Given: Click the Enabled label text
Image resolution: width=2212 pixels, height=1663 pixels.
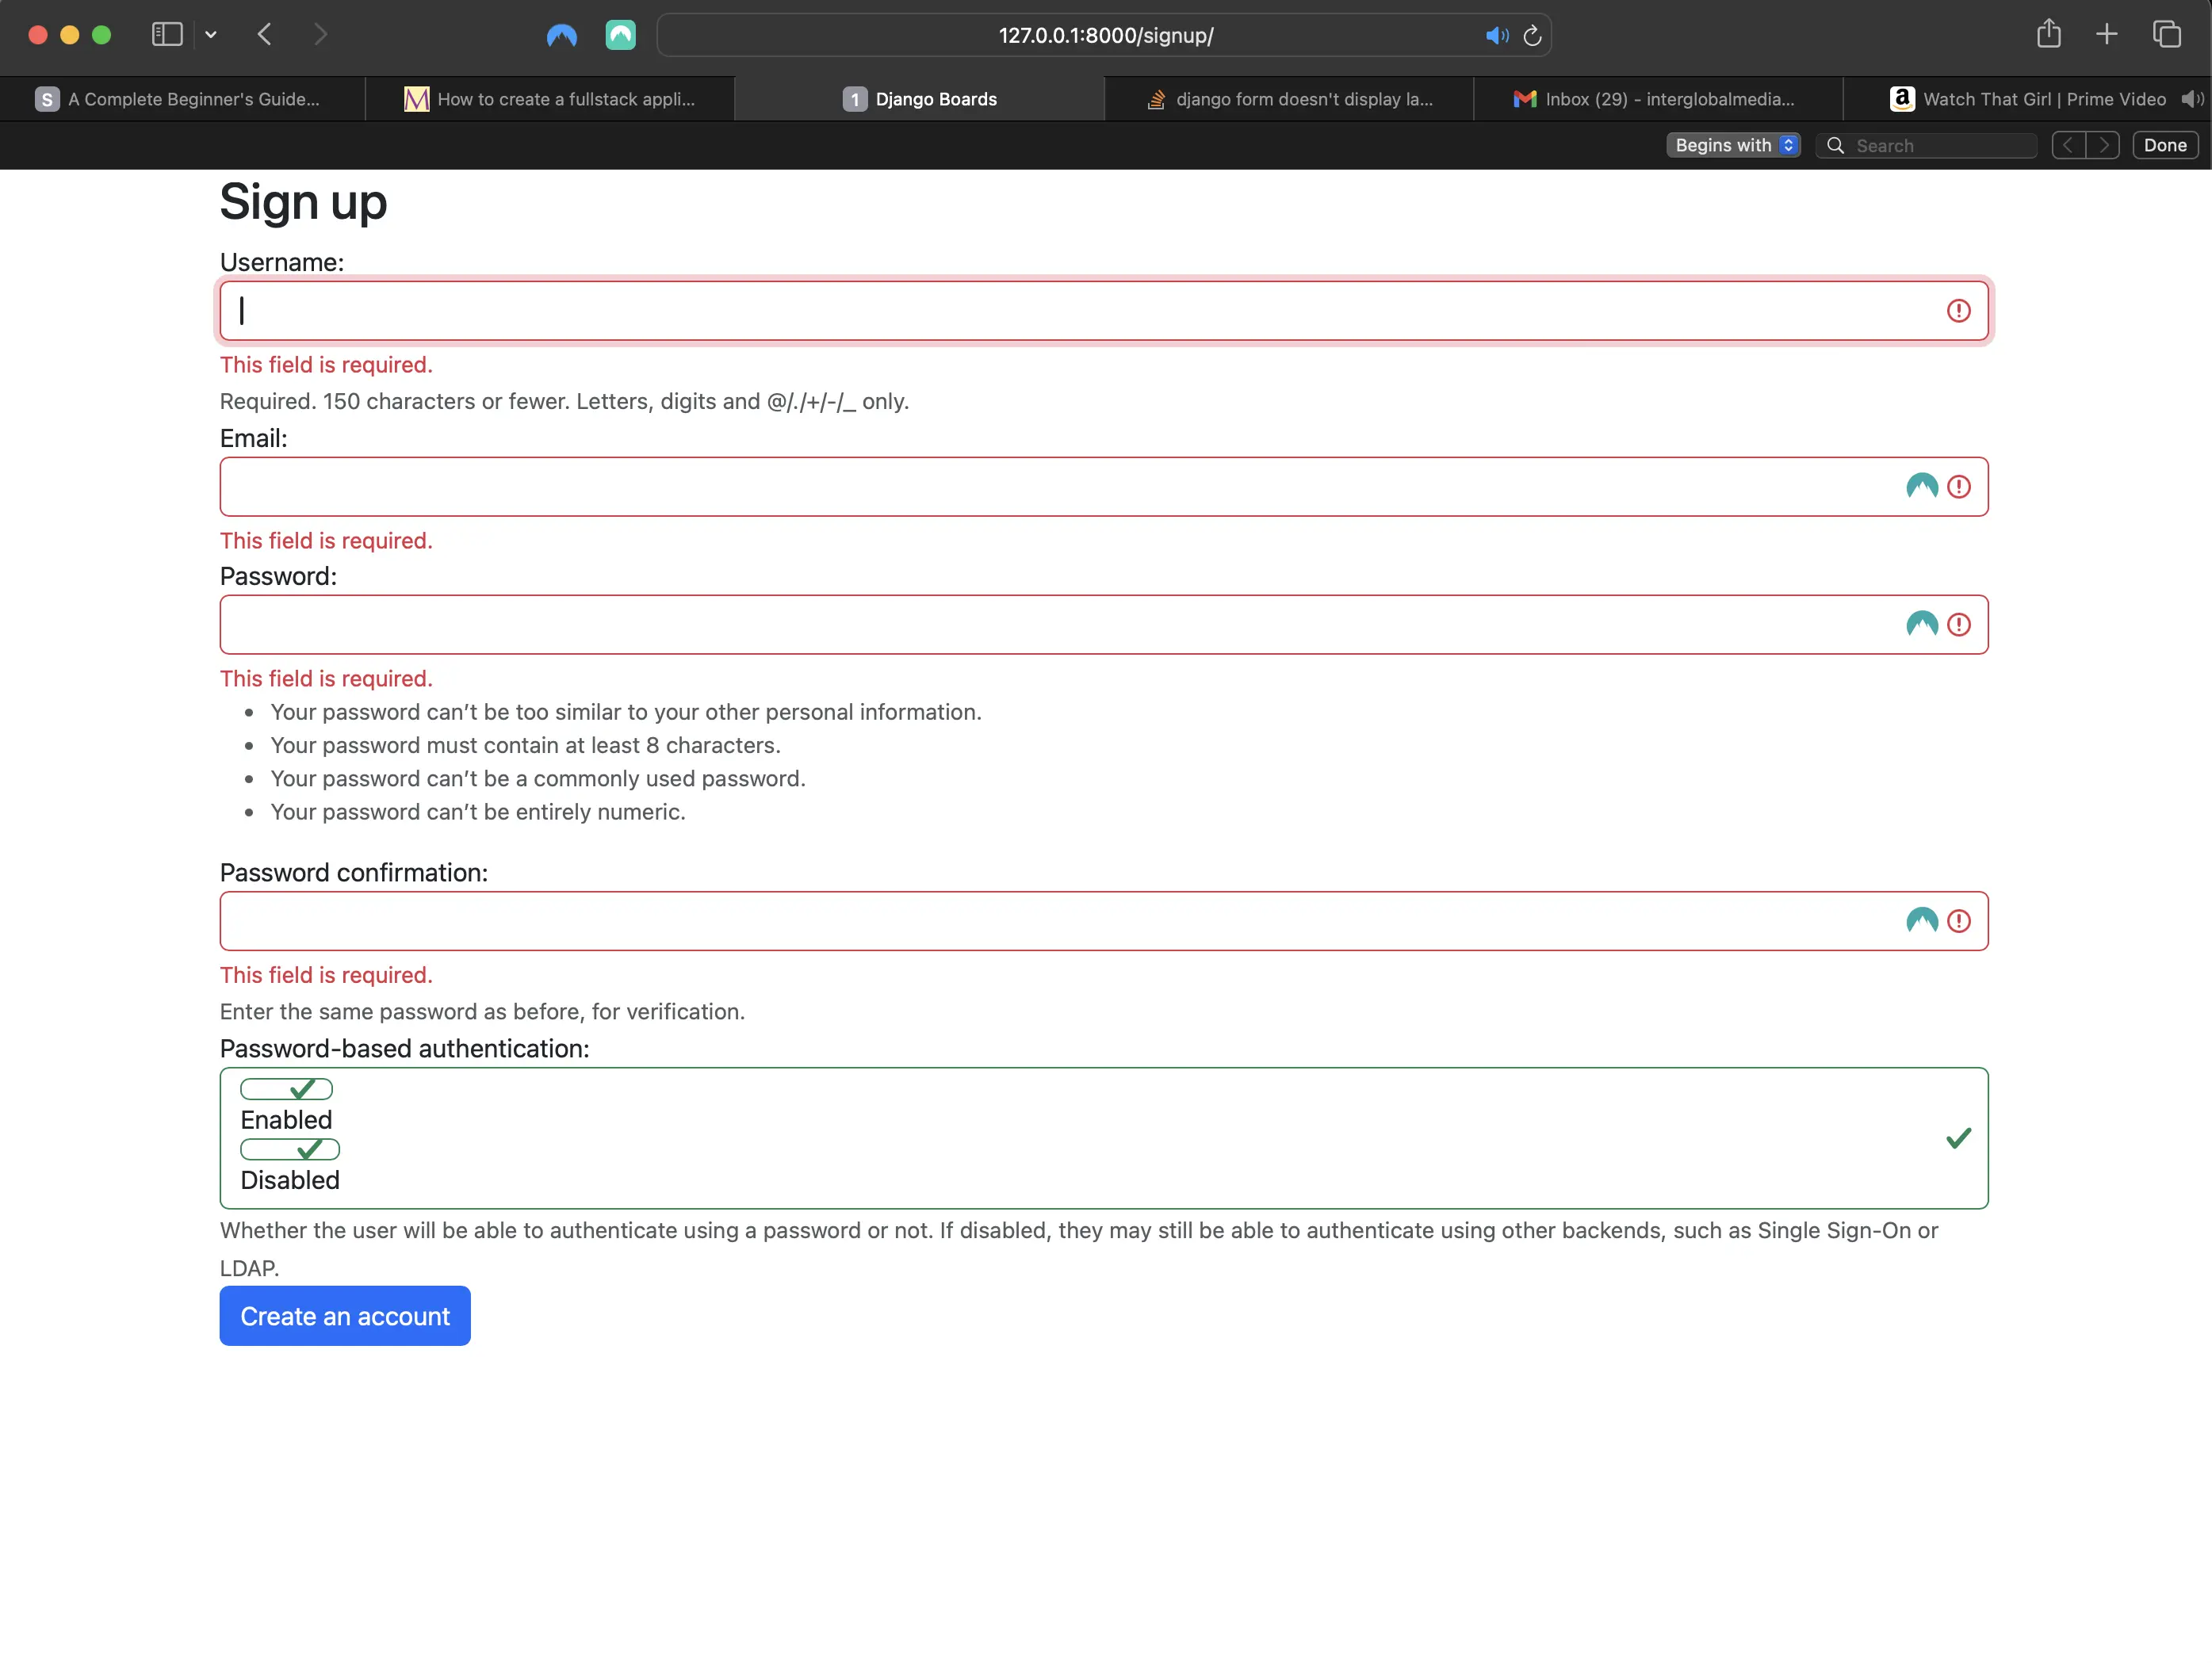Looking at the screenshot, I should click(286, 1120).
